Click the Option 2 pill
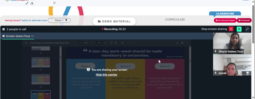 (125, 66)
